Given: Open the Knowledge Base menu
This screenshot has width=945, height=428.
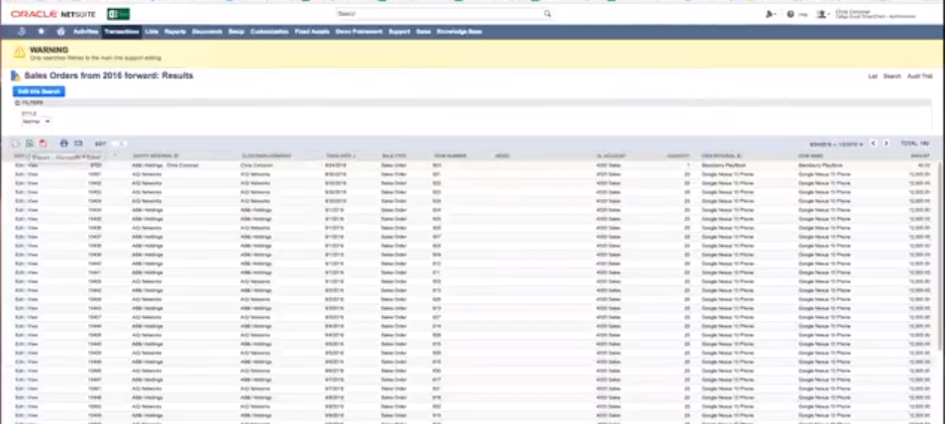Looking at the screenshot, I should pyautogui.click(x=460, y=32).
